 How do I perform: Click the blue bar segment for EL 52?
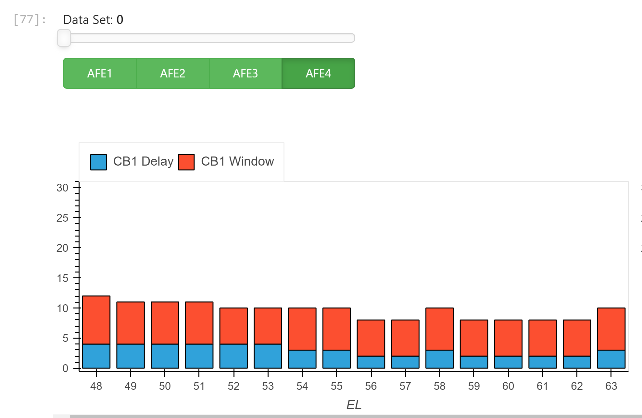click(x=233, y=356)
